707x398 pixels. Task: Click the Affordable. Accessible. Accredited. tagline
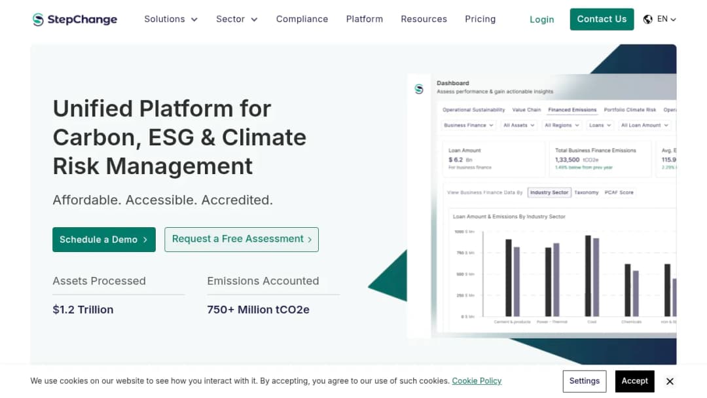[163, 200]
